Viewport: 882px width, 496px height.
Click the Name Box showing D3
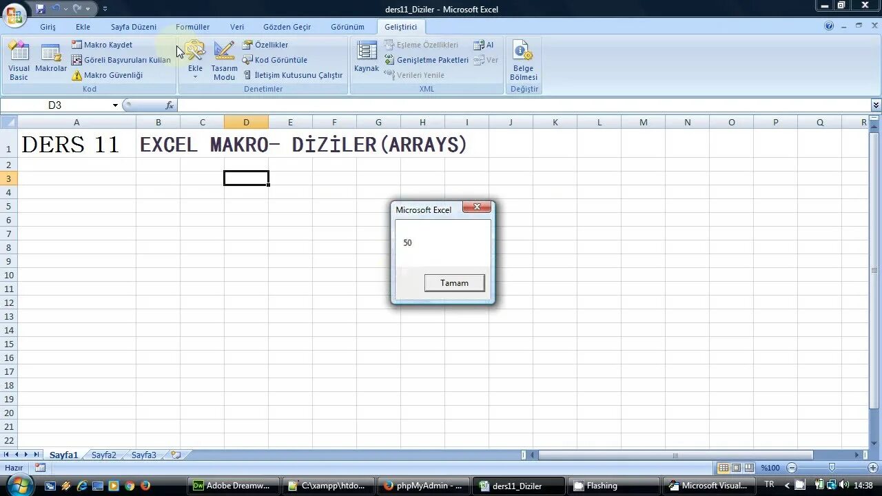(x=55, y=105)
